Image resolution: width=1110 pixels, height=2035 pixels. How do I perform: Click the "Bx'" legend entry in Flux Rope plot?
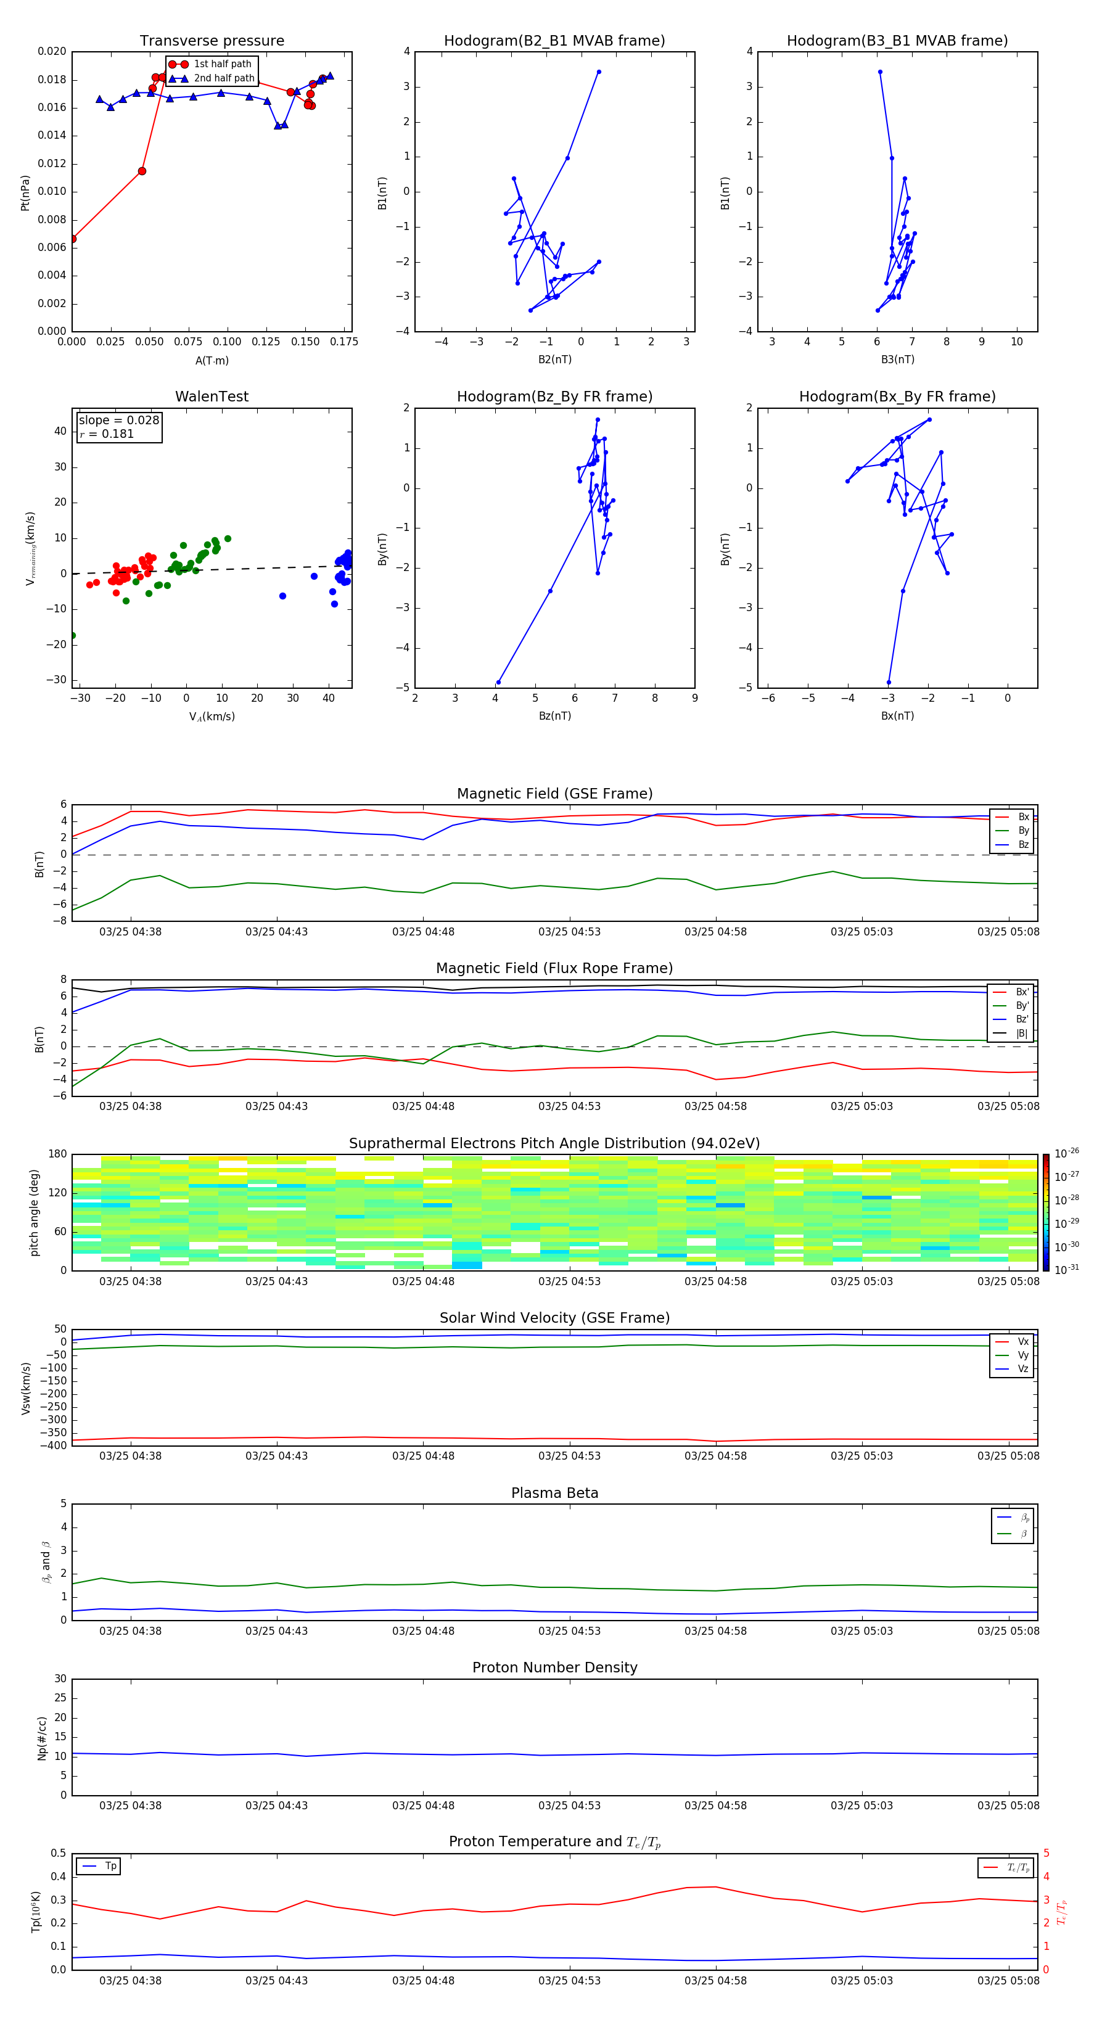1011,992
